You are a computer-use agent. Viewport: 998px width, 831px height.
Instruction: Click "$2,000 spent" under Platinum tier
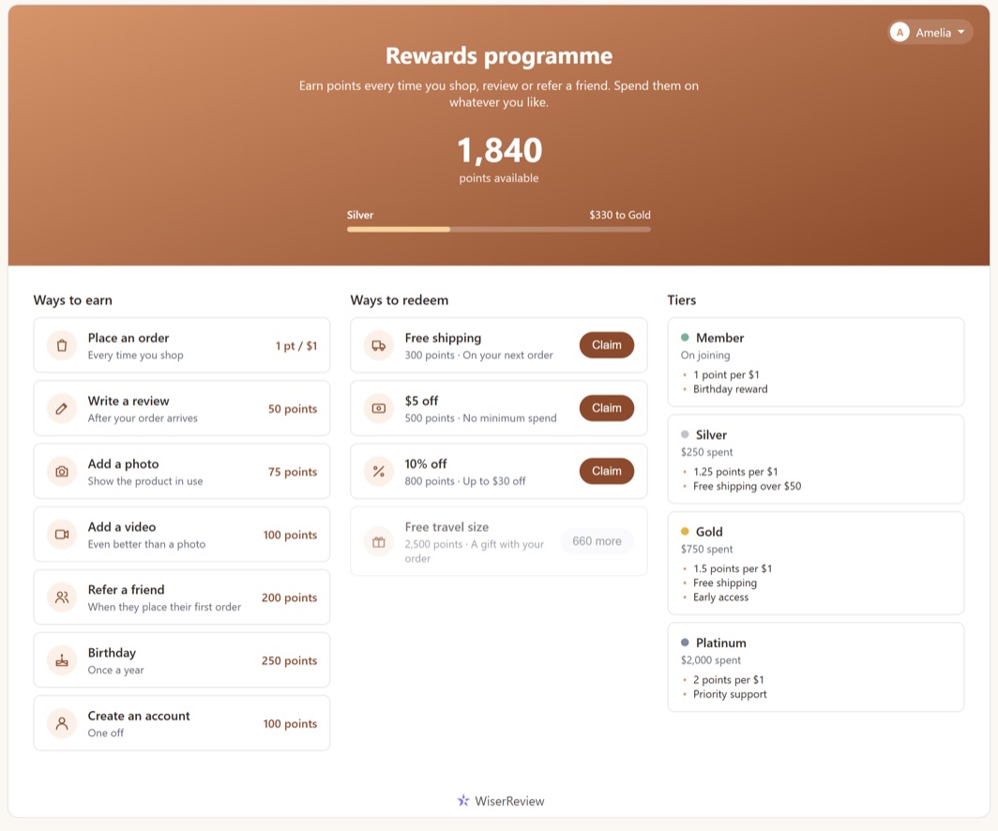pos(711,660)
